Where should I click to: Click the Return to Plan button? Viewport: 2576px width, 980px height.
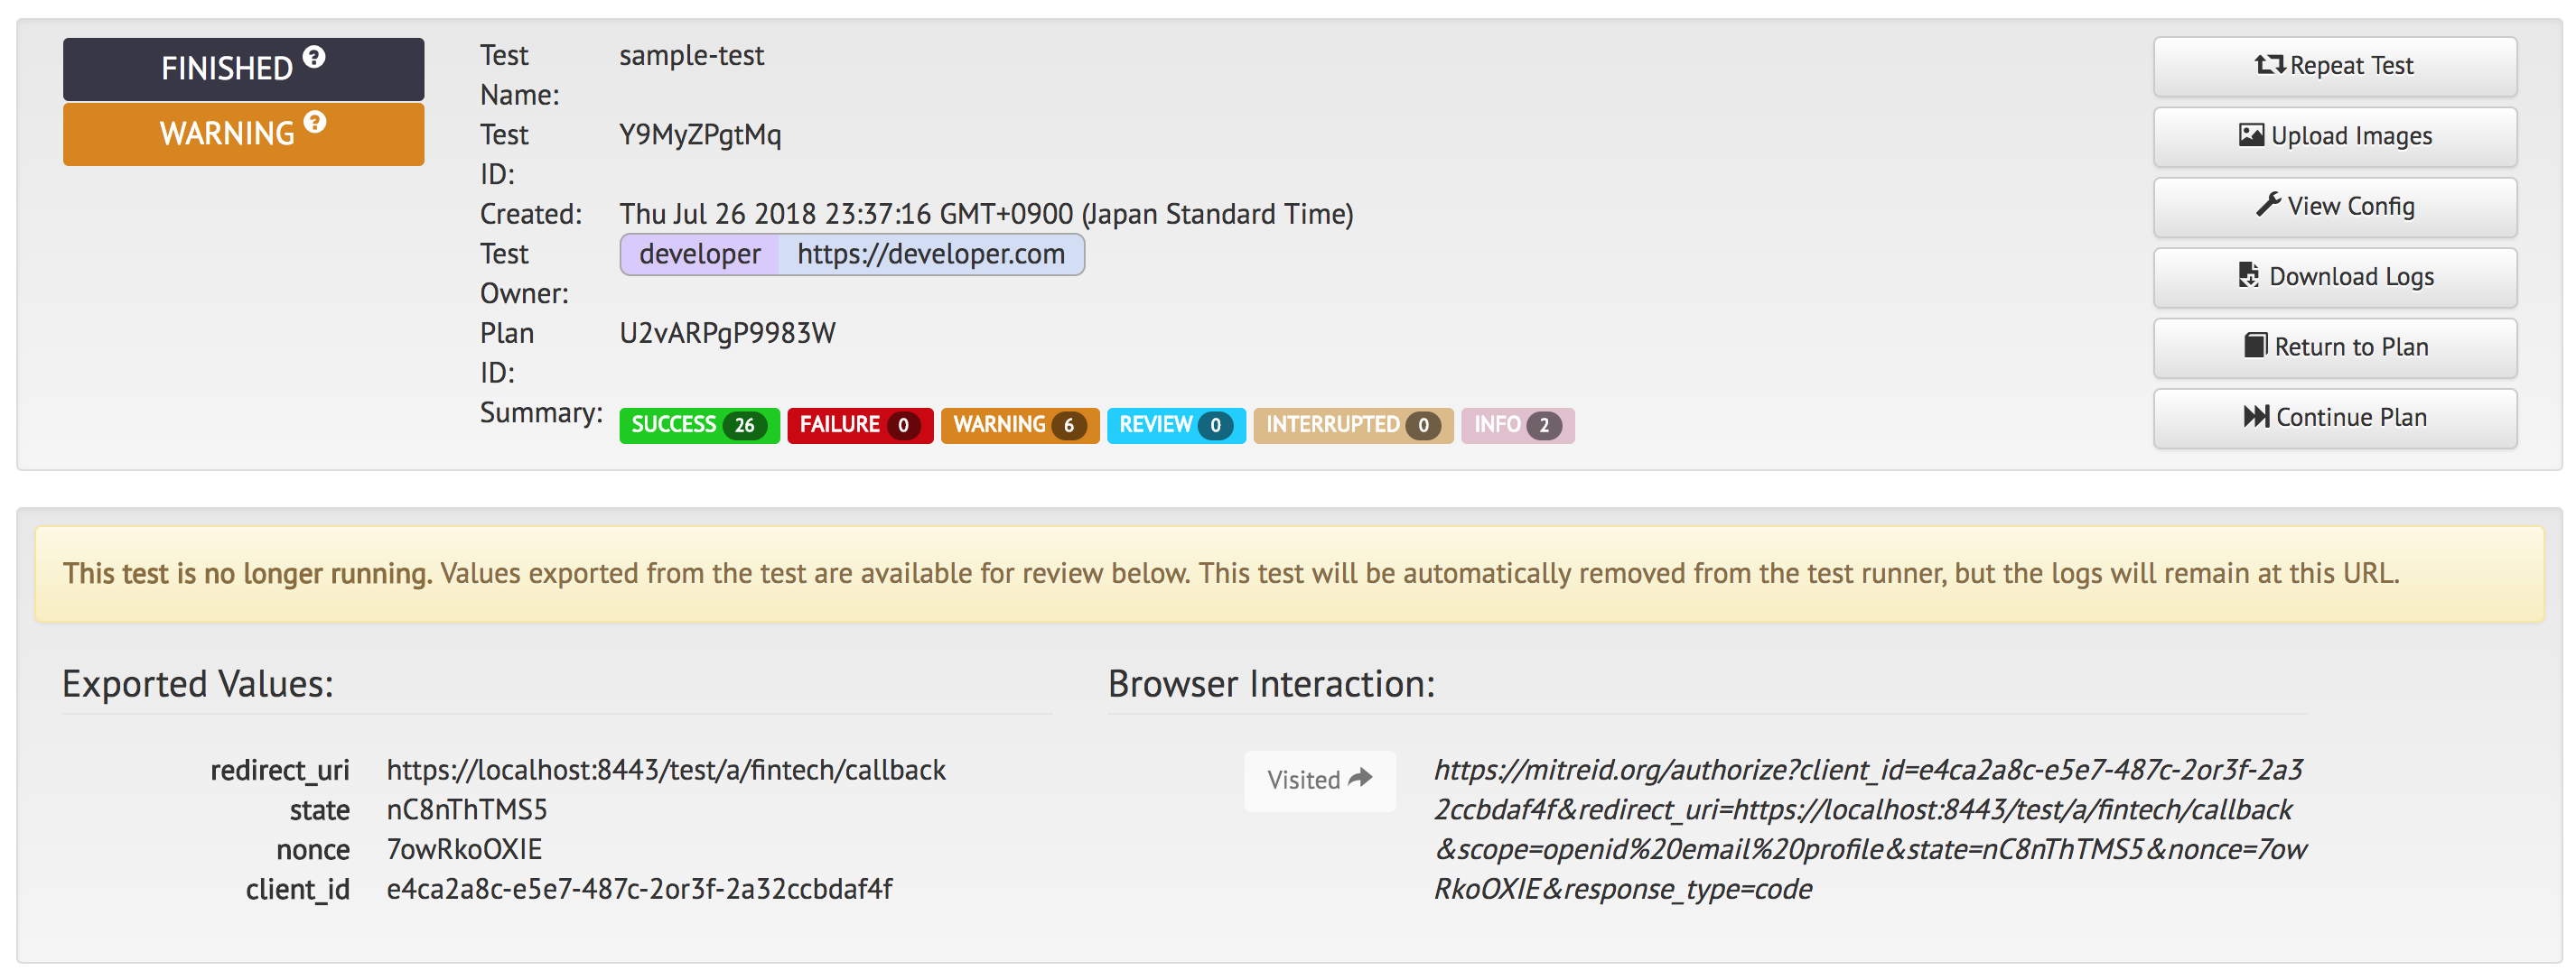tap(2334, 347)
